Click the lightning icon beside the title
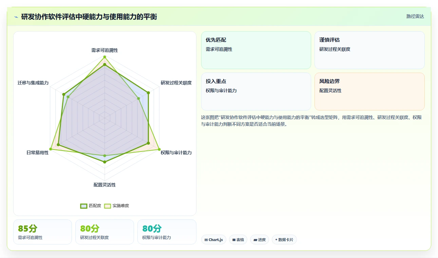 [16, 17]
